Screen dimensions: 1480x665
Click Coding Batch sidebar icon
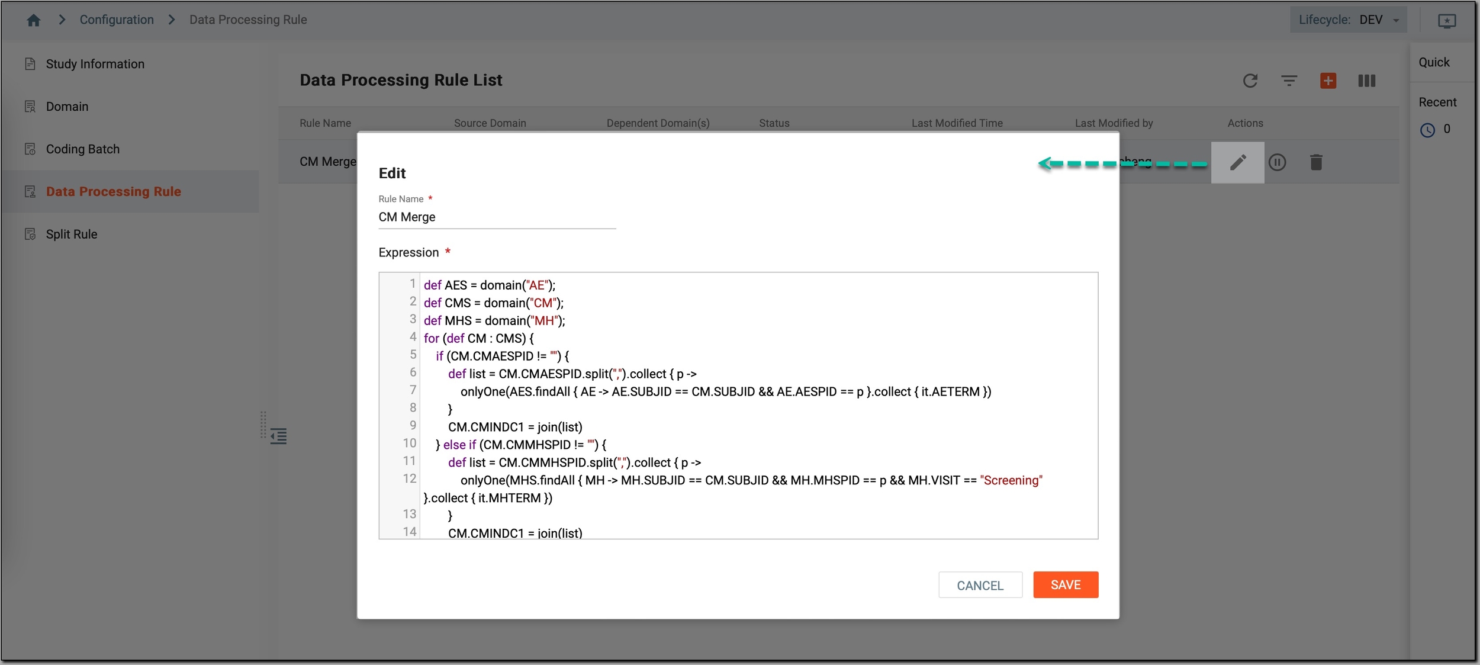30,149
